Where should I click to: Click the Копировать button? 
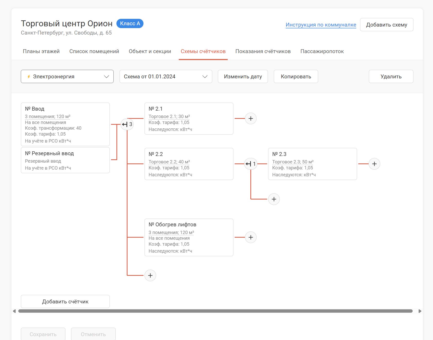(296, 77)
